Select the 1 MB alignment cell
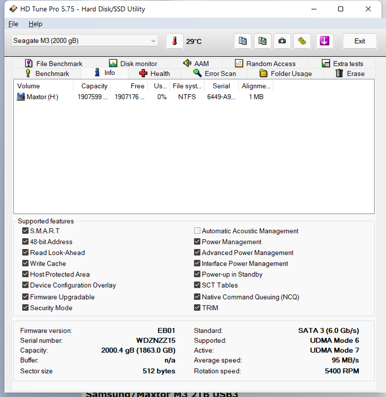The image size is (386, 397). (256, 97)
